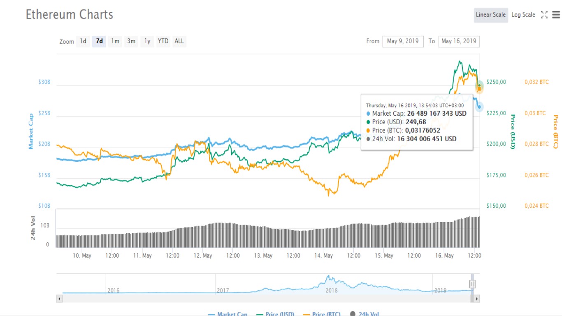Click the 2017 label in navigator

click(x=223, y=290)
